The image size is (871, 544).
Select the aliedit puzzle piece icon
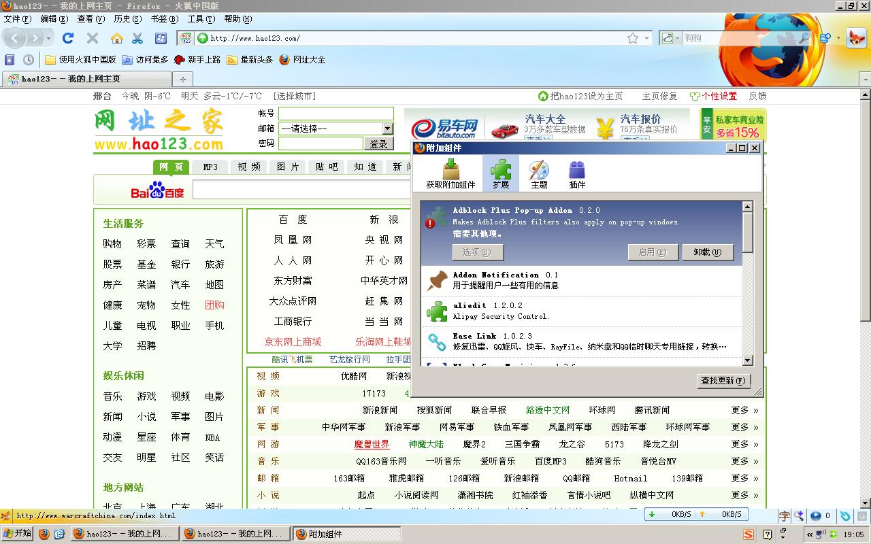click(x=436, y=311)
